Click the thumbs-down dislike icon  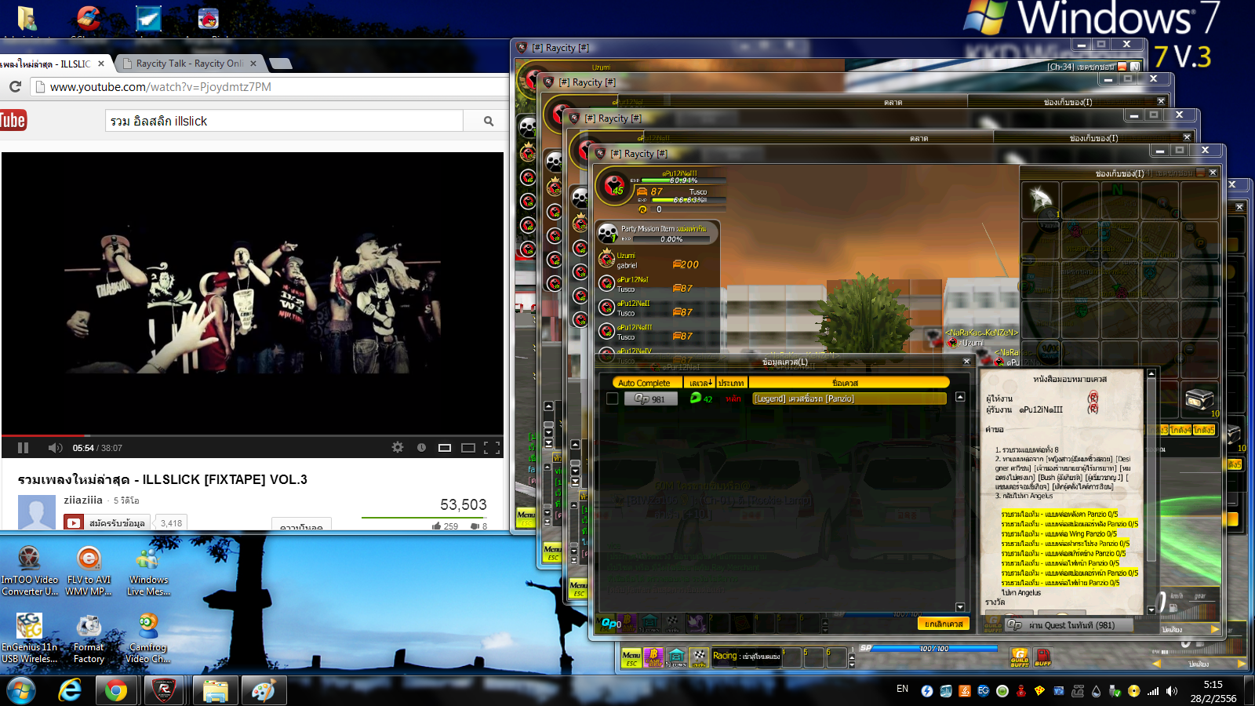point(475,526)
